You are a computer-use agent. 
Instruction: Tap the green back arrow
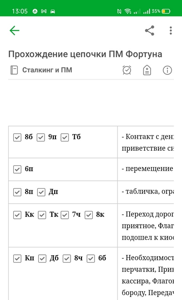[x=15, y=31]
